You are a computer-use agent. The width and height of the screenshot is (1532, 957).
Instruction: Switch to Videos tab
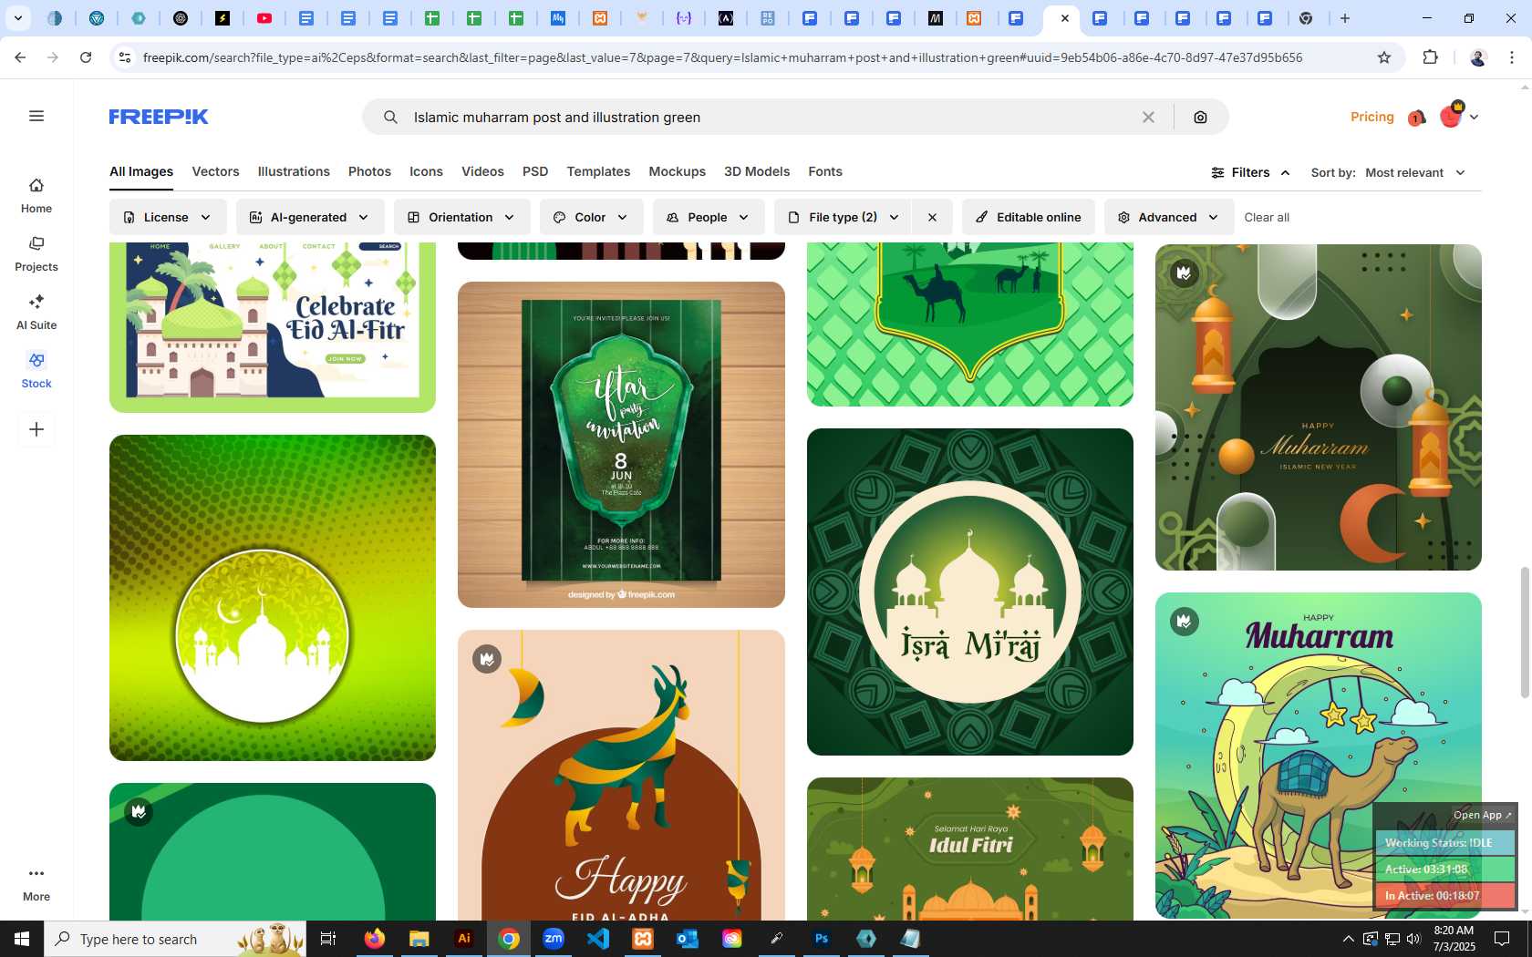click(482, 171)
